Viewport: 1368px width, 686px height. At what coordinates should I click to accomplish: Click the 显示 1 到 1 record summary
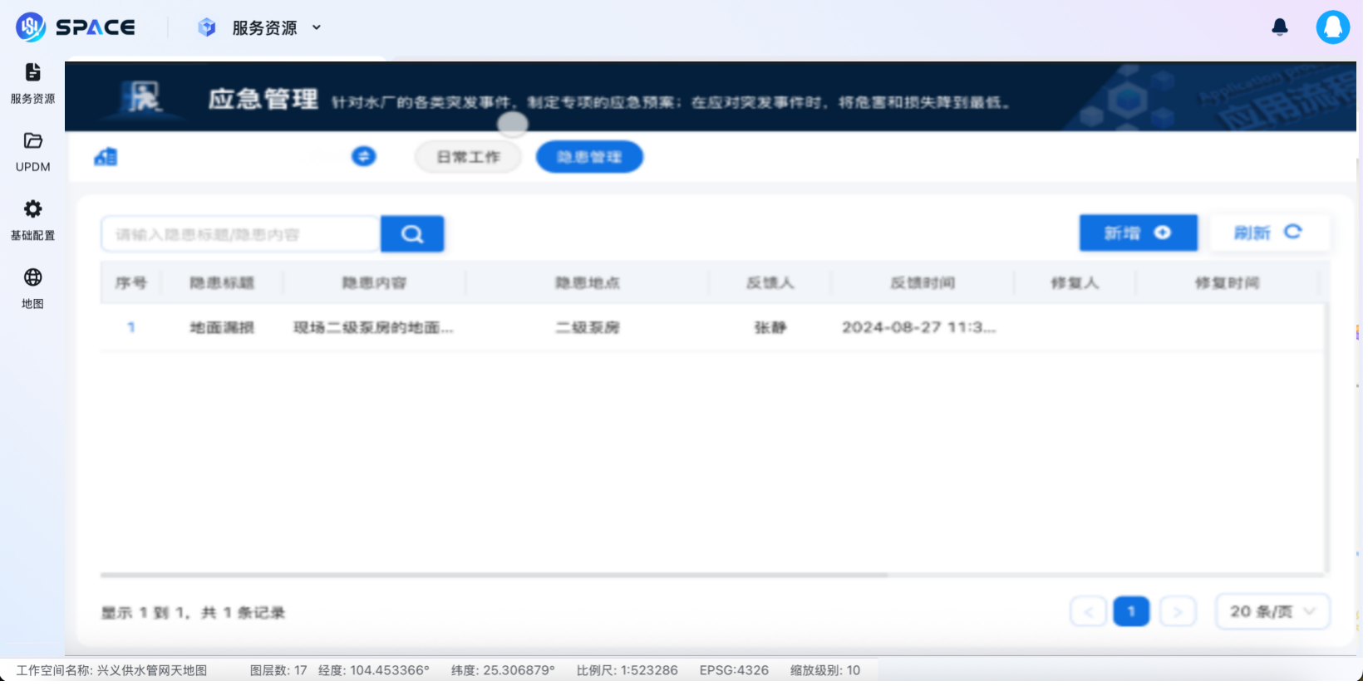pyautogui.click(x=193, y=614)
